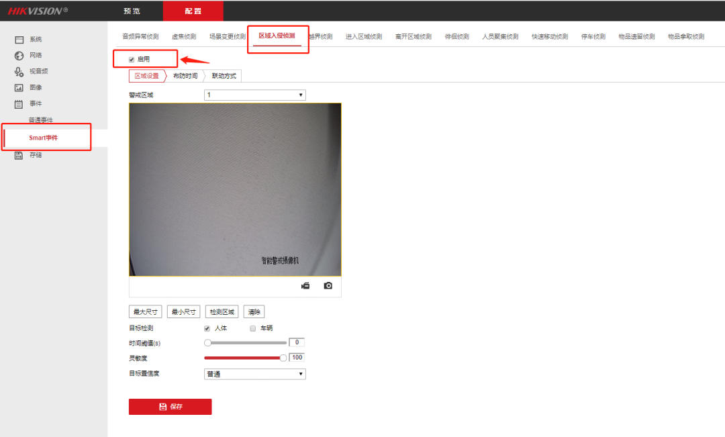Viewport: 725px width, 437px height.
Task: Select the 预览 top menu tab
Action: (132, 11)
